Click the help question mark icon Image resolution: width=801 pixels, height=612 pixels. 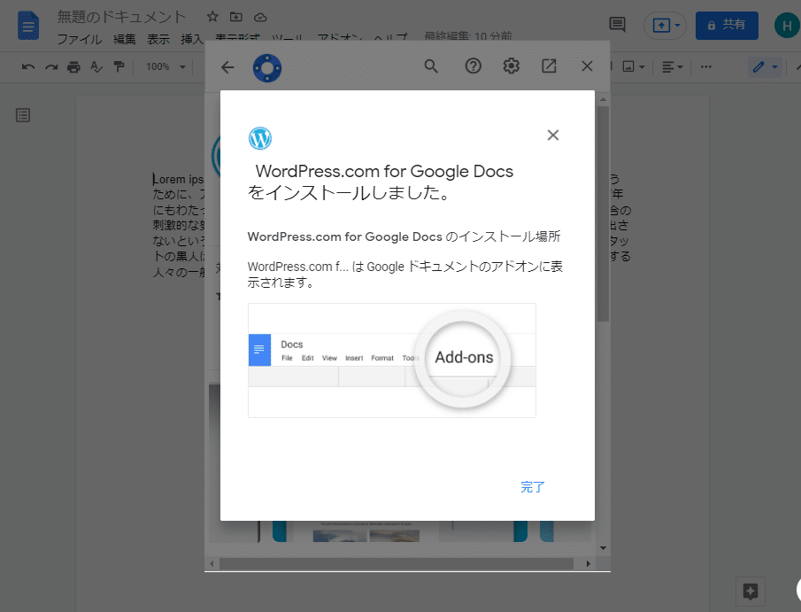tap(473, 66)
